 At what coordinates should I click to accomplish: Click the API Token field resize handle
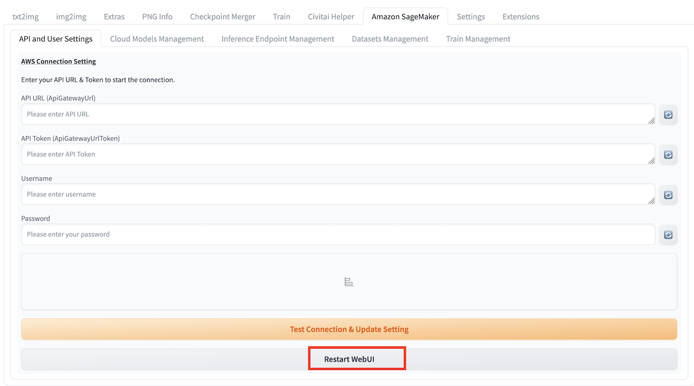651,160
